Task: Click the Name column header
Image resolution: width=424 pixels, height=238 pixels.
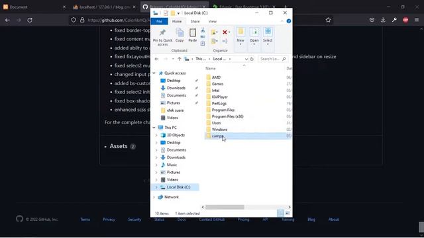Action: [x=211, y=69]
